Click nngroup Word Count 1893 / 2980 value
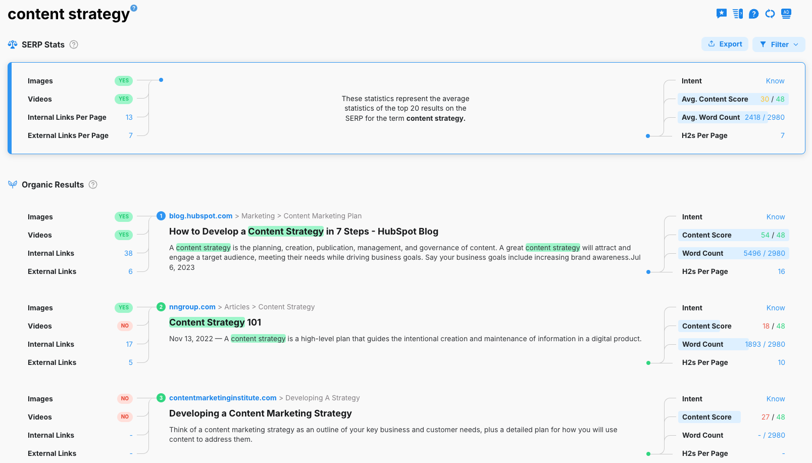This screenshot has height=463, width=812. 765,344
